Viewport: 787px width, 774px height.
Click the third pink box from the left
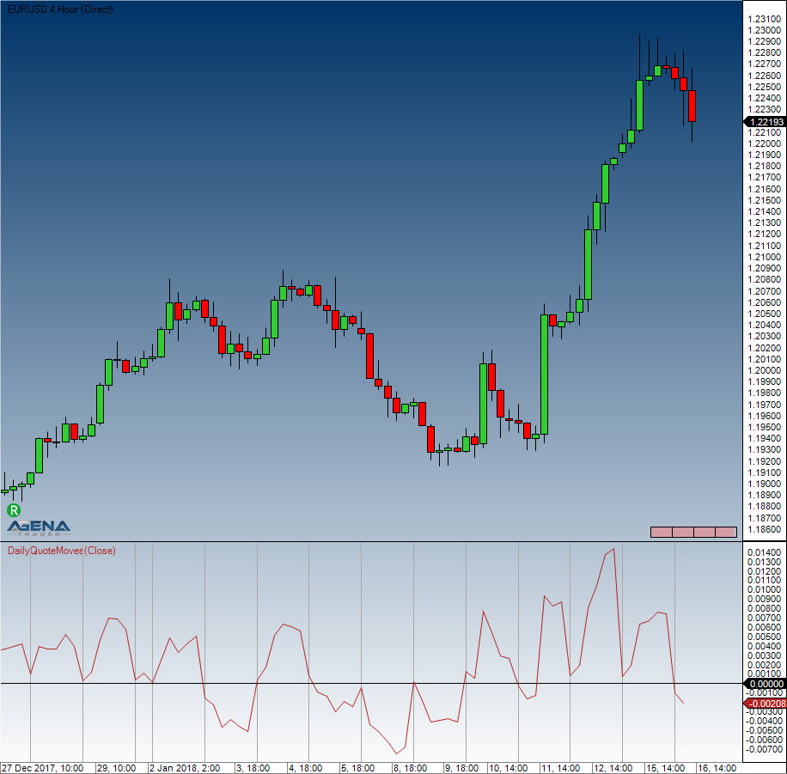[x=705, y=532]
